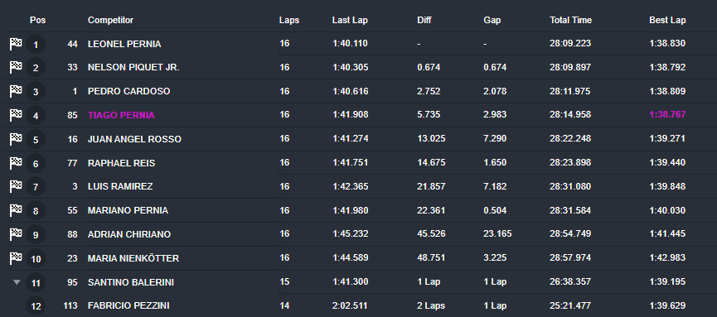This screenshot has width=717, height=317.
Task: Click the Gap column header
Action: [492, 20]
